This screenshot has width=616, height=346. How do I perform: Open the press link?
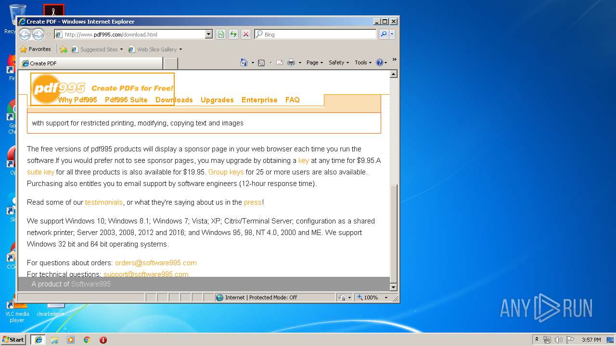point(253,202)
